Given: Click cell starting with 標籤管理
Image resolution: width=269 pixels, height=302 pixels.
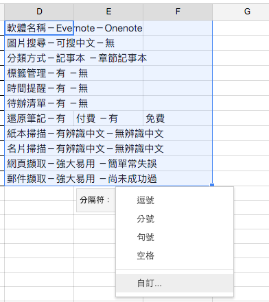Looking at the screenshot, I should [39, 73].
